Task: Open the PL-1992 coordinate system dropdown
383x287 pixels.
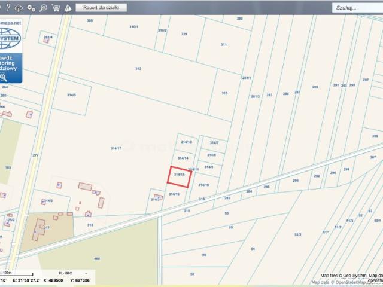Action: (x=73, y=273)
